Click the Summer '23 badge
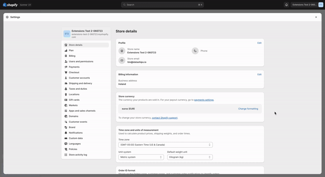This screenshot has width=325, height=177. (25, 5)
